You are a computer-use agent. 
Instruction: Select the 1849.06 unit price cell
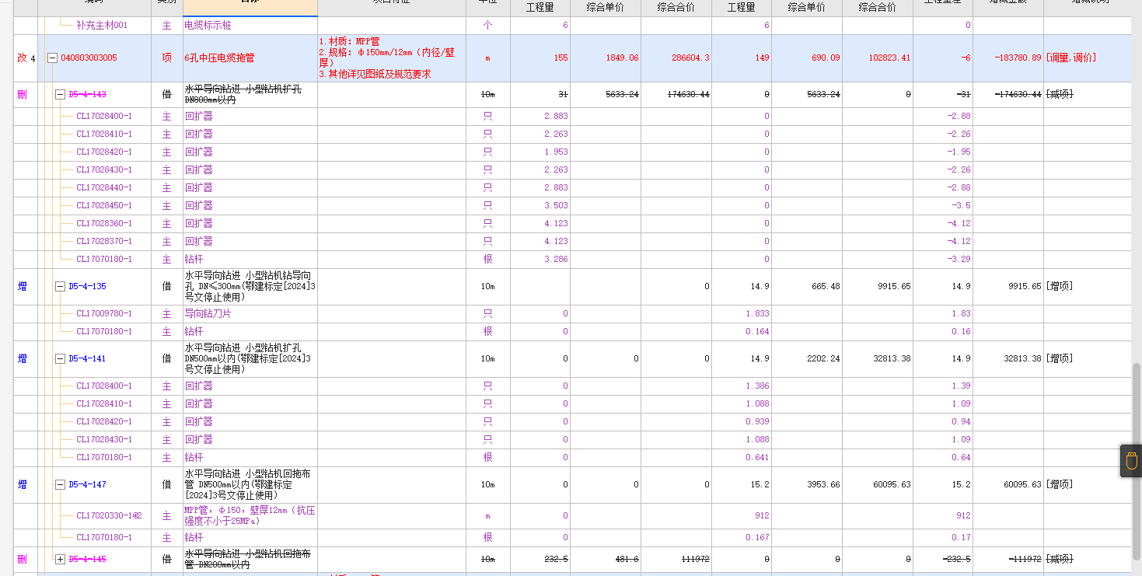(606, 58)
